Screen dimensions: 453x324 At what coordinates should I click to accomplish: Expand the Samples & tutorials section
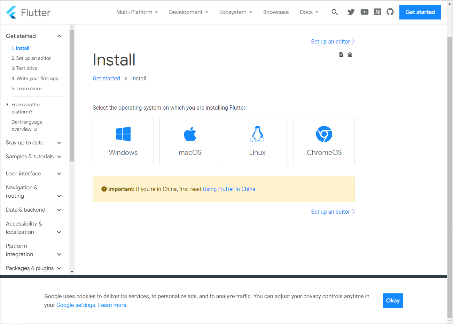(34, 157)
